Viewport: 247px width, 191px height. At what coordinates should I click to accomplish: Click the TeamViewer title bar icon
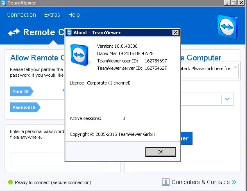click(x=3, y=3)
